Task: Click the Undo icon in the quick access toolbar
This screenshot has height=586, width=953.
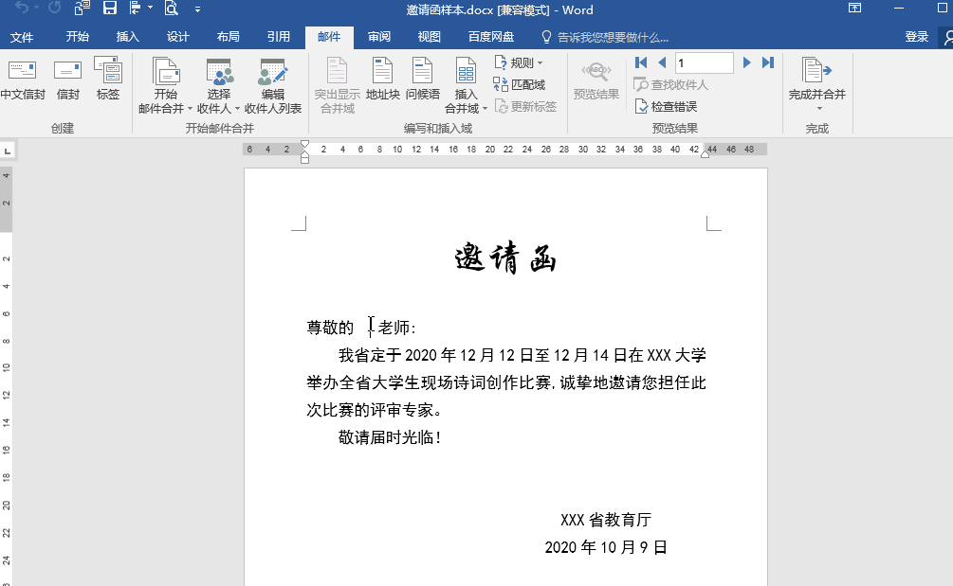Action: pos(21,8)
